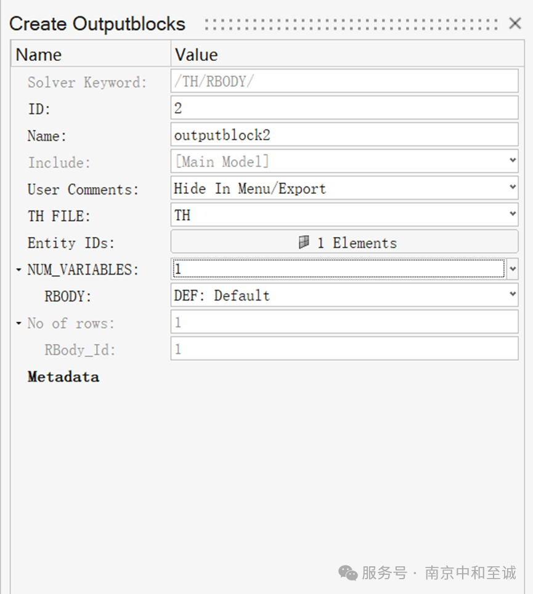
Task: Collapse the No of rows section
Action: pyautogui.click(x=18, y=324)
